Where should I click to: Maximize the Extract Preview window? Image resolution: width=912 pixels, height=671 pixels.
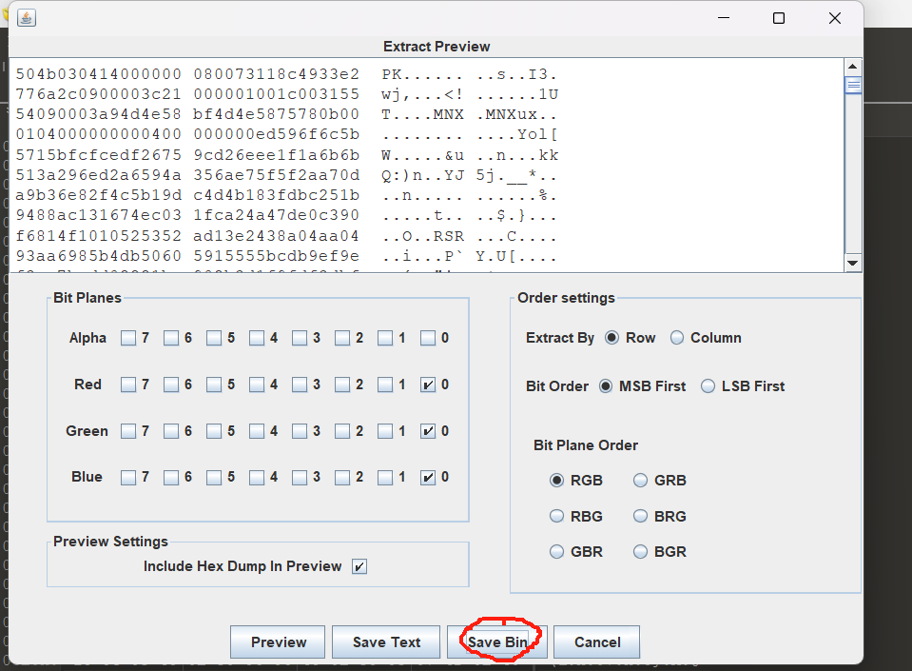coord(779,18)
